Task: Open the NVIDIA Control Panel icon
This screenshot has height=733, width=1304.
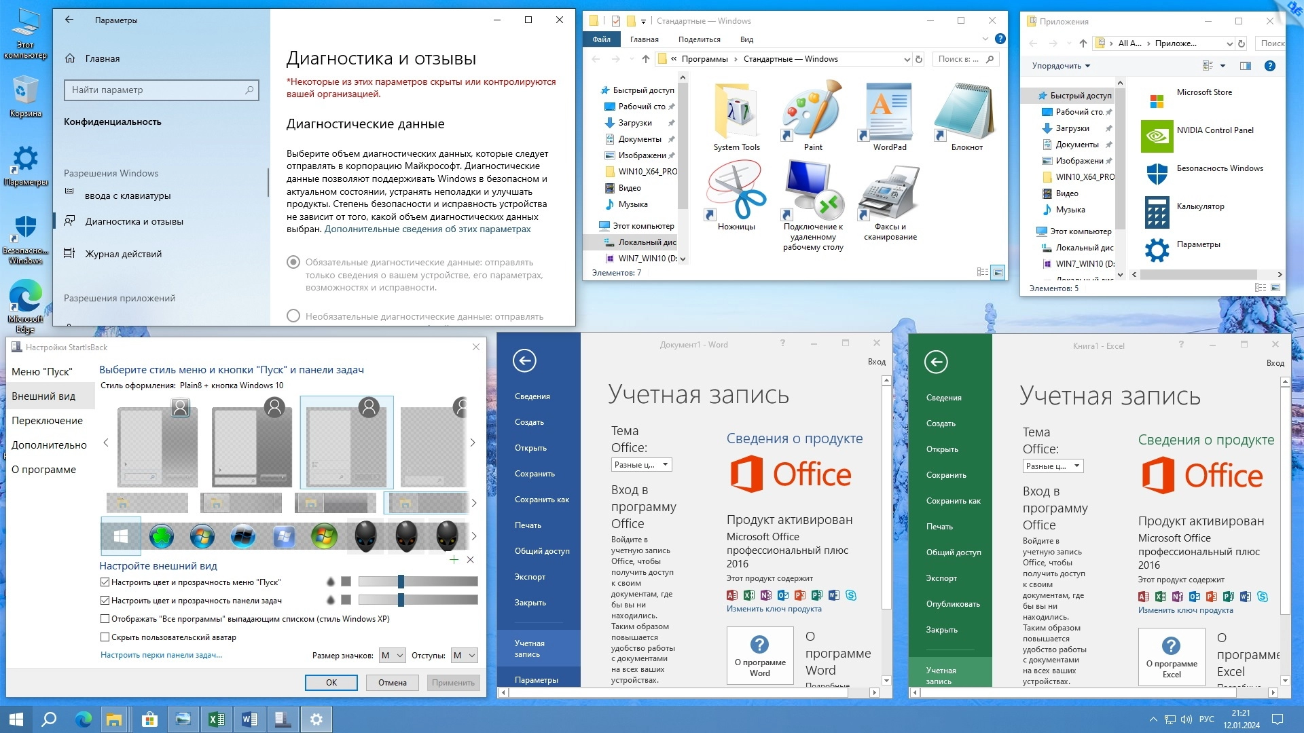Action: pos(1157,136)
